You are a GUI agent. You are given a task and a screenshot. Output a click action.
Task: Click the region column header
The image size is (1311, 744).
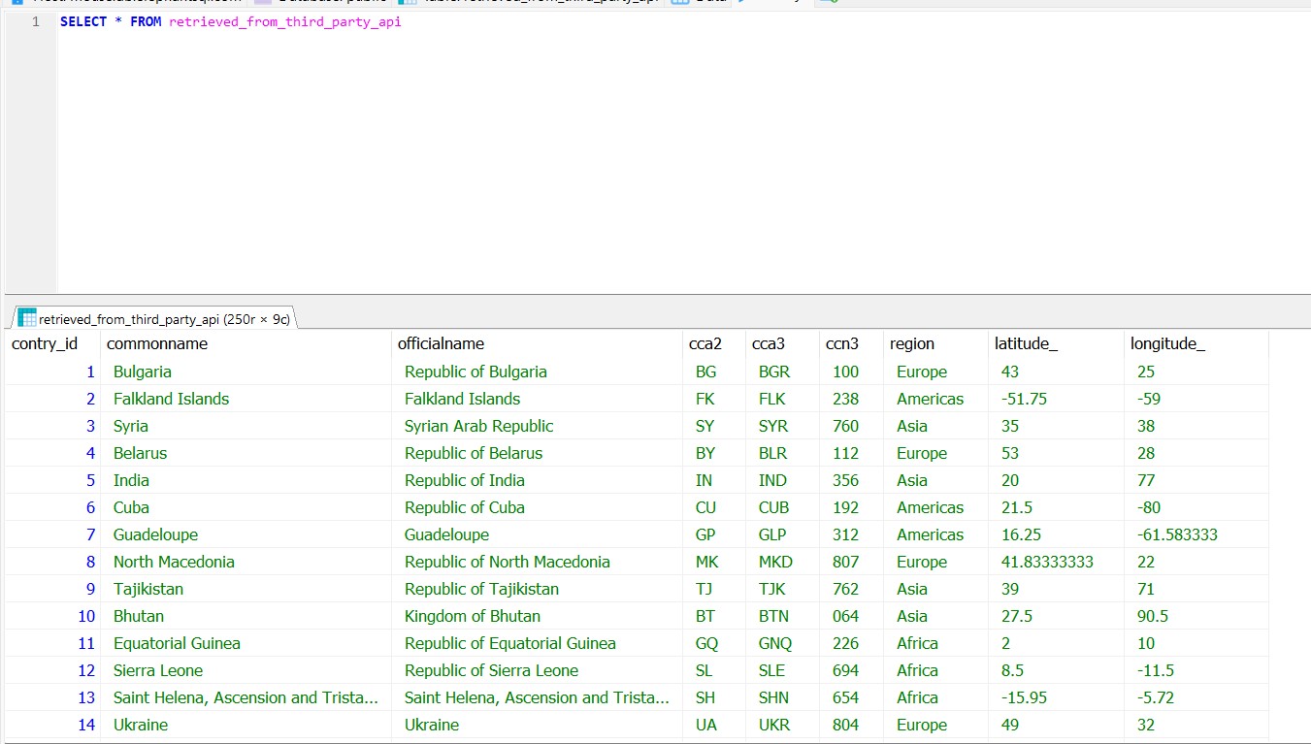click(935, 343)
